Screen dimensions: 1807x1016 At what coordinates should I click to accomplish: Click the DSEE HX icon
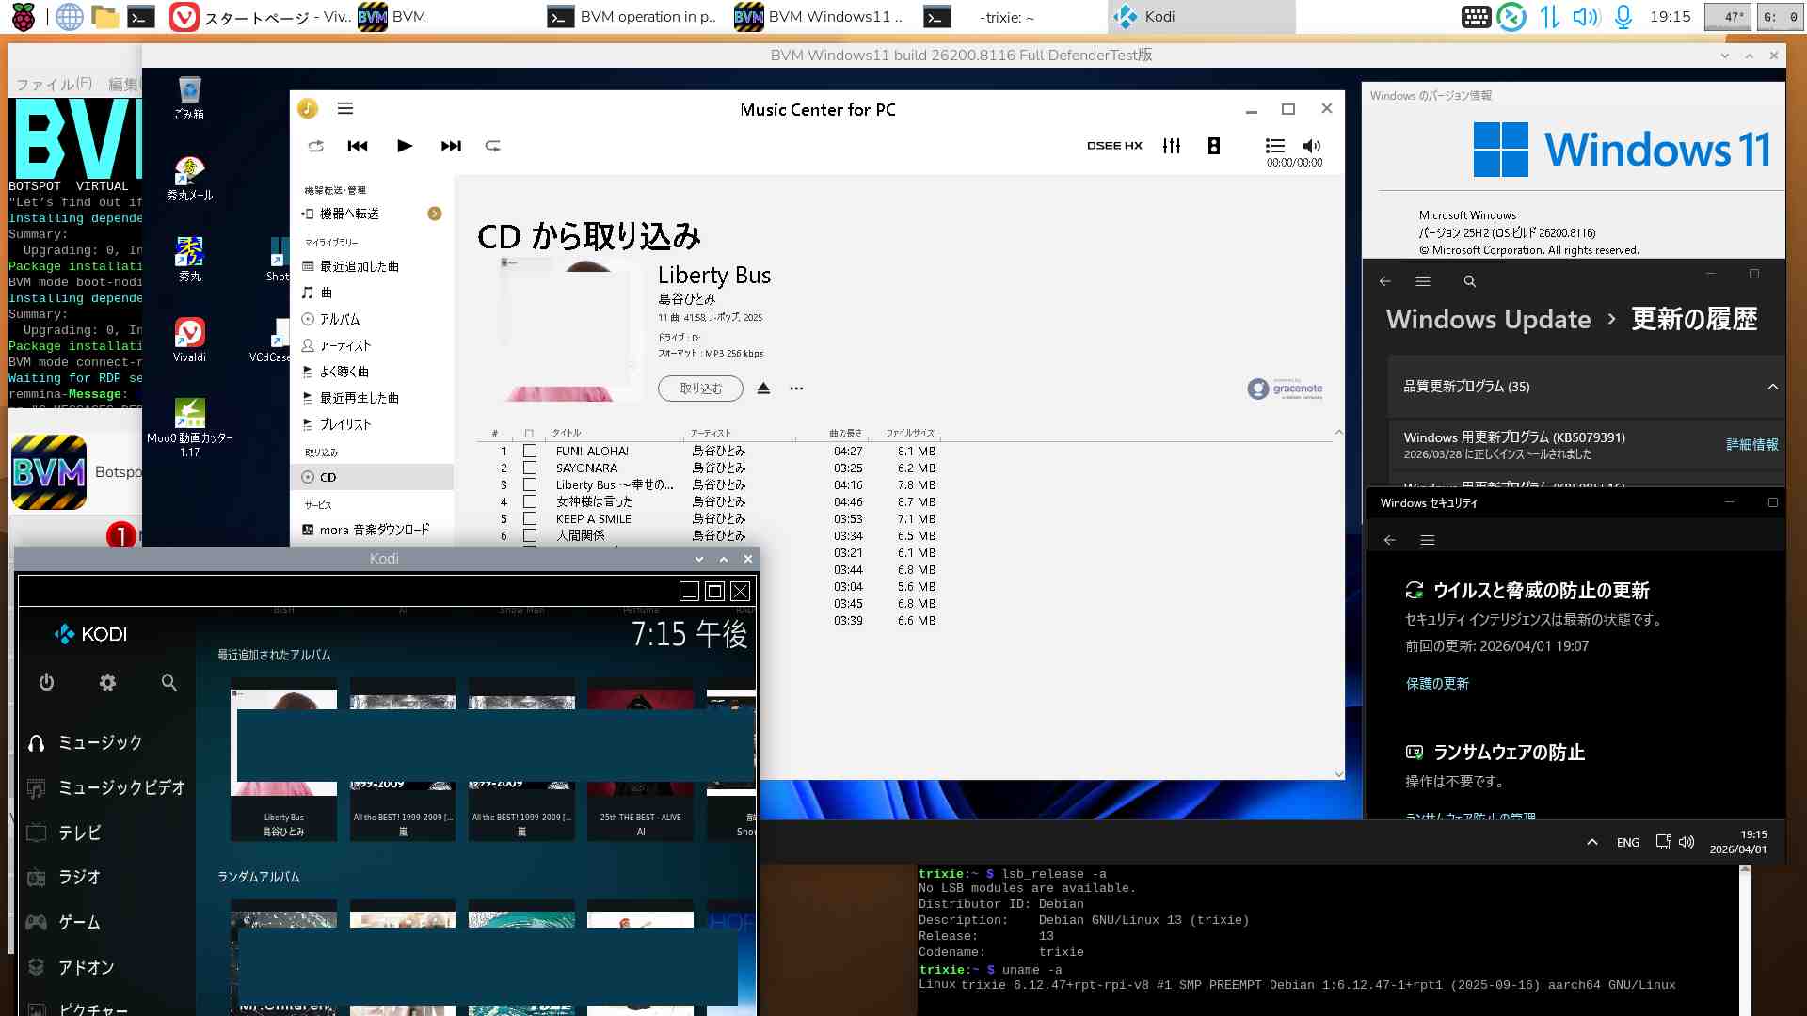(1114, 146)
